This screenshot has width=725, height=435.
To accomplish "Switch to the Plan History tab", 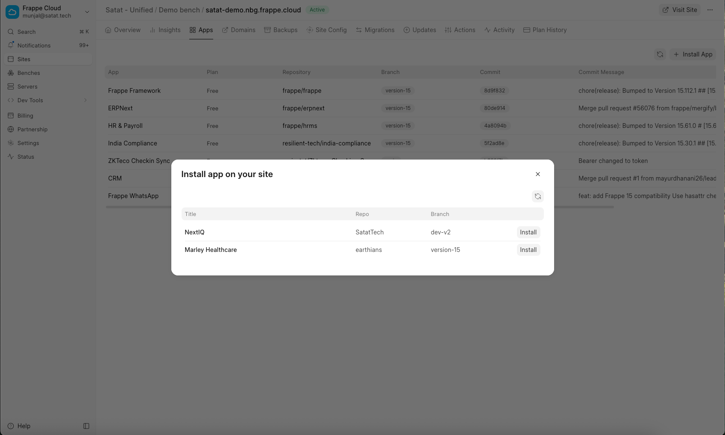I will tap(545, 30).
